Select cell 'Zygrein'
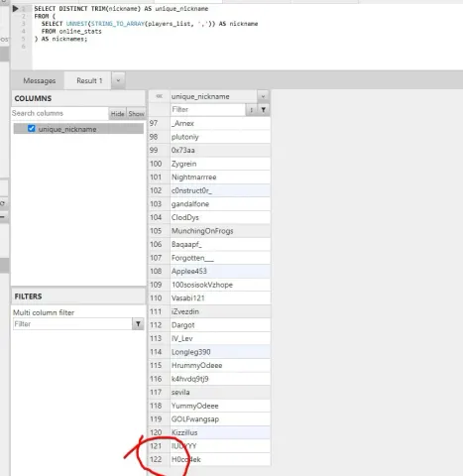This screenshot has height=476, width=463. click(x=220, y=164)
